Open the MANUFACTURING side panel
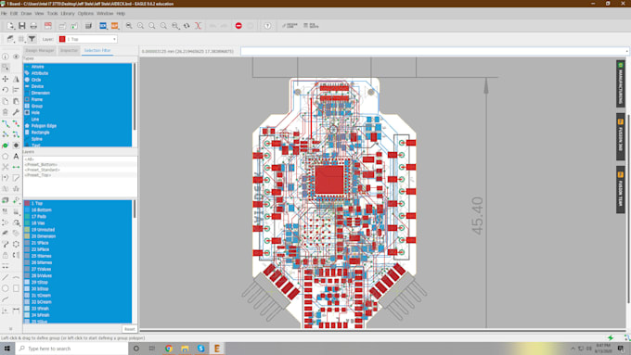This screenshot has width=631, height=355. coord(620,83)
